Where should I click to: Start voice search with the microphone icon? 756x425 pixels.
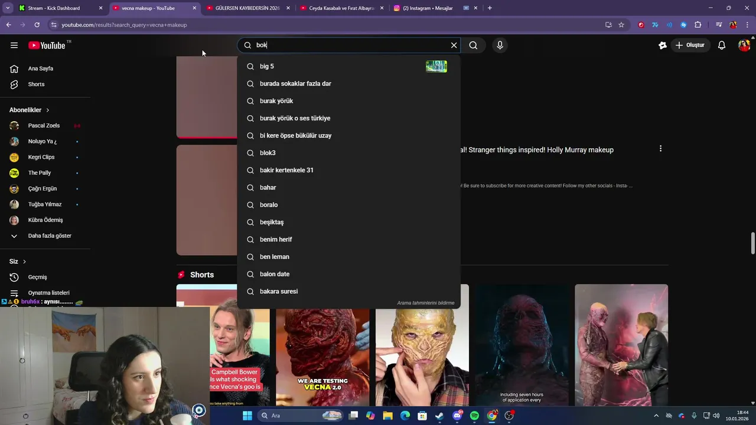(500, 45)
